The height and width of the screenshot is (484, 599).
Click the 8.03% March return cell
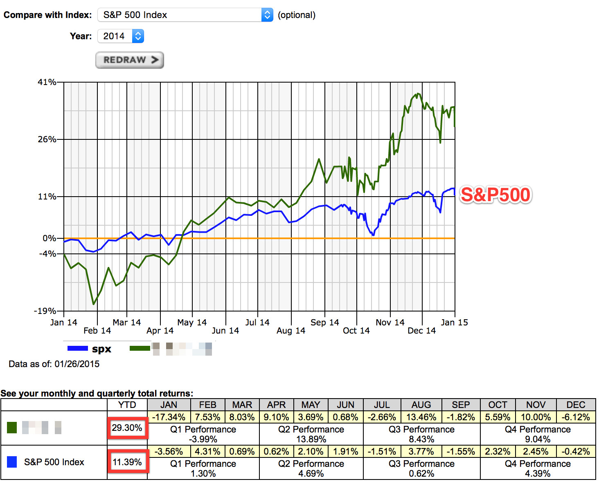pyautogui.click(x=242, y=417)
